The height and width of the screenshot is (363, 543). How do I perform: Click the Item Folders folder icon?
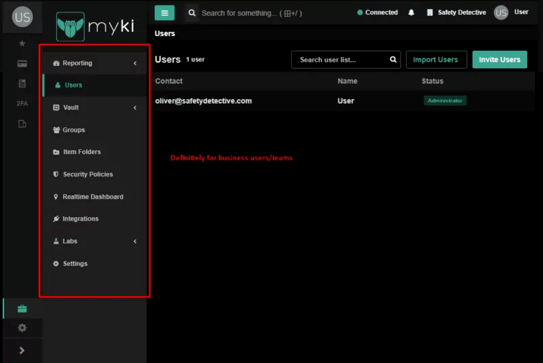click(56, 152)
